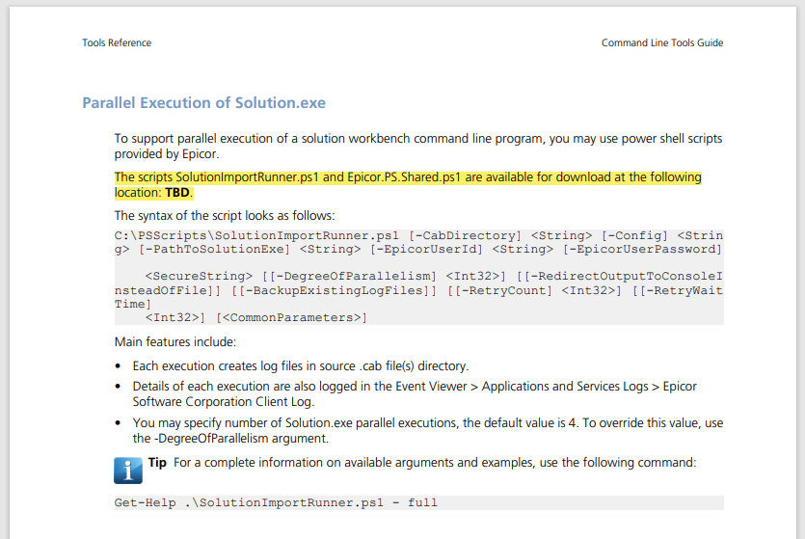The width and height of the screenshot is (805, 539).
Task: Click highlighted sentence starting 'The scripts SolutionImportRunner.ps1'
Action: 408,185
